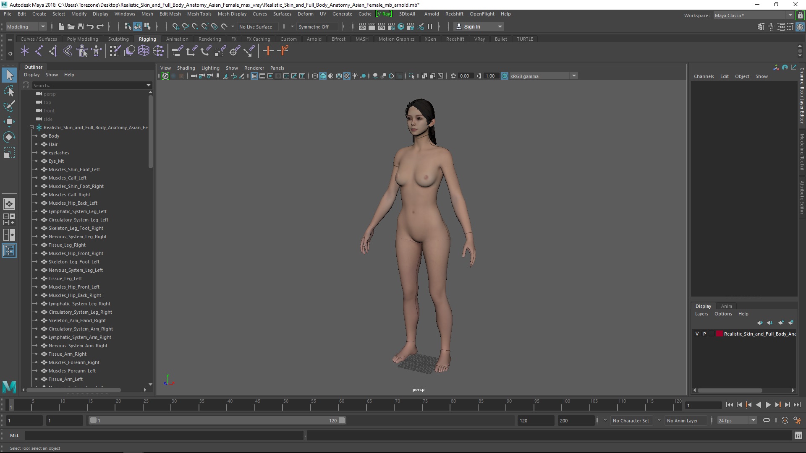This screenshot has width=806, height=453.
Task: Click the Pause Viewport 2 button
Action: click(x=430, y=26)
